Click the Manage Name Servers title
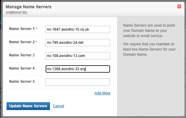This screenshot has height=118, width=186. point(28,7)
